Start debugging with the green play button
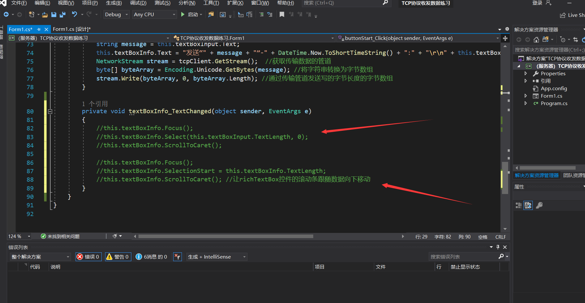The image size is (585, 303). [x=183, y=15]
